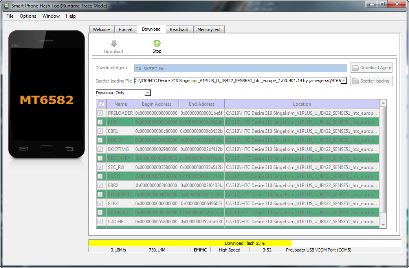The height and width of the screenshot is (268, 409).
Task: Switch to the MemoryTest tab
Action: tap(209, 29)
